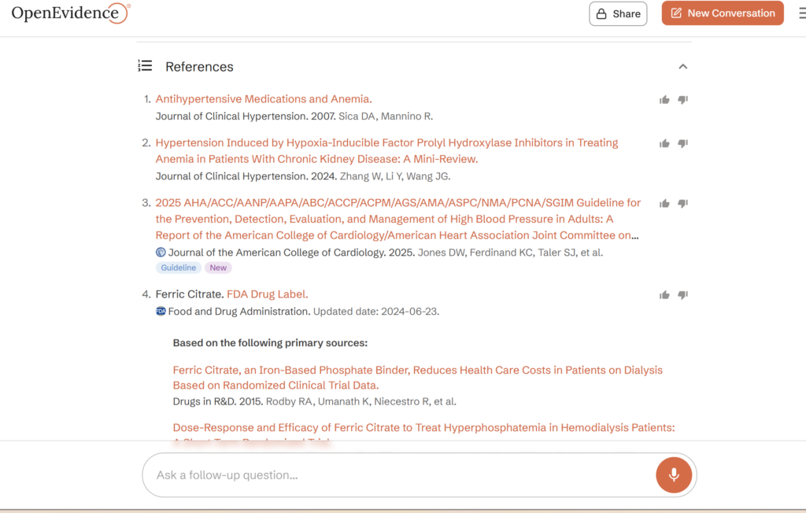Thumbs down the Ferric Citrate reference

click(682, 295)
